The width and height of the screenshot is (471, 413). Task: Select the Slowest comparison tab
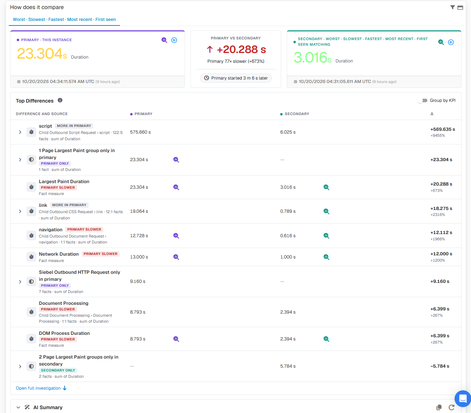(x=37, y=20)
